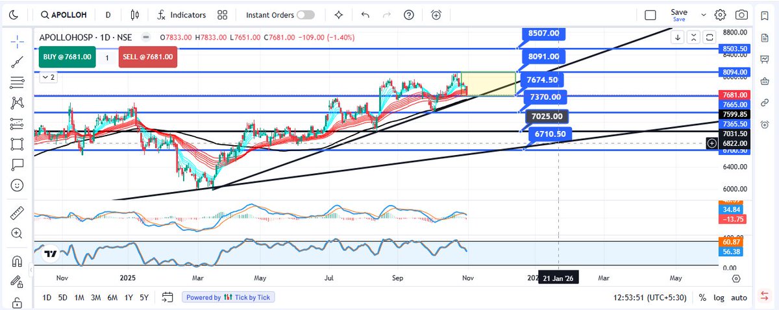Activate the zoom in tool
This screenshot has width=779, height=310.
point(18,233)
